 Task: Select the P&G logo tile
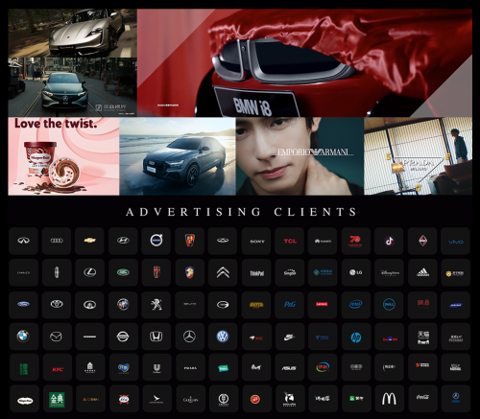(290, 304)
